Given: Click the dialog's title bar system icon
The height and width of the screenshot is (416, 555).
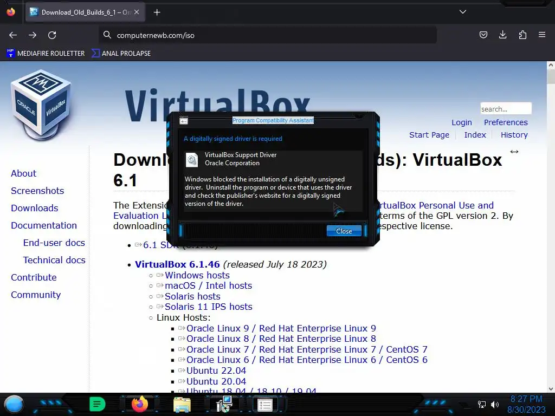Looking at the screenshot, I should 183,121.
